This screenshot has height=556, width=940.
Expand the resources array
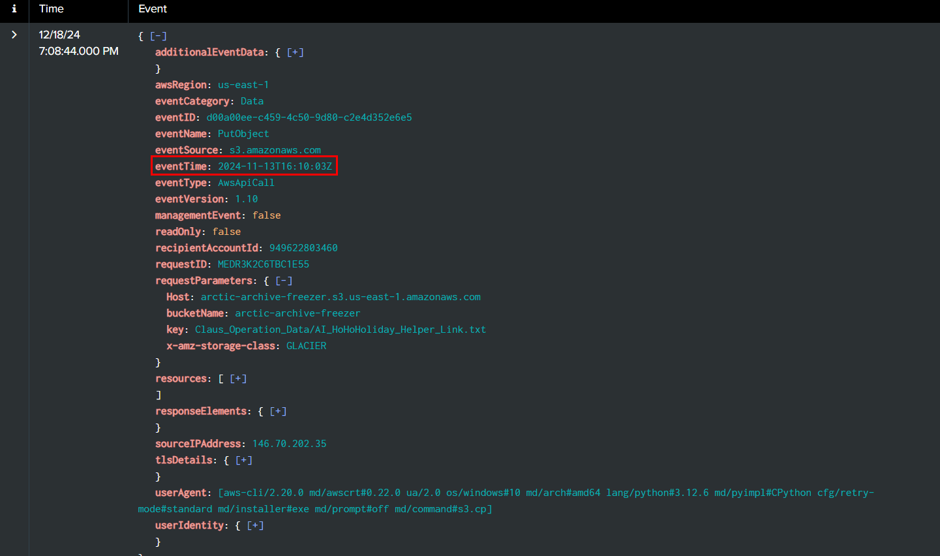click(x=238, y=378)
